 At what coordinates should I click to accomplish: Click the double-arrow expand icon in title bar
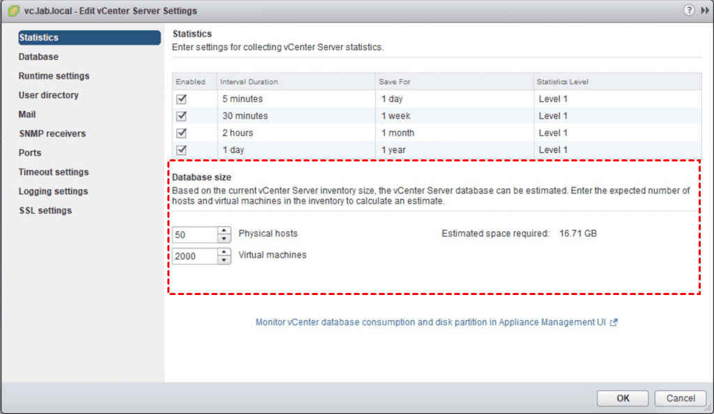tap(705, 10)
